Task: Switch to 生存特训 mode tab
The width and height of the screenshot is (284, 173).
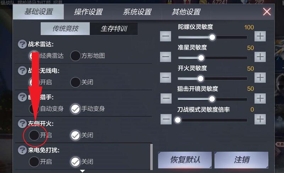Action: [x=114, y=29]
